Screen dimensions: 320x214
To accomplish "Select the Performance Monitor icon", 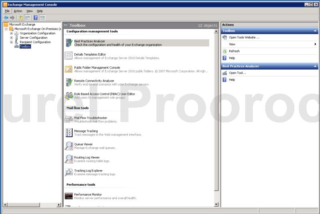I will coord(68,196).
